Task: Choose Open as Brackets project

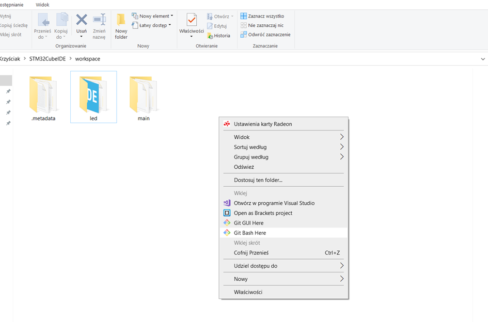Action: click(263, 213)
